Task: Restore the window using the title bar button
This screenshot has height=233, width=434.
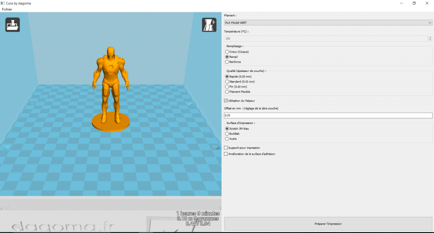Action: 414,3
